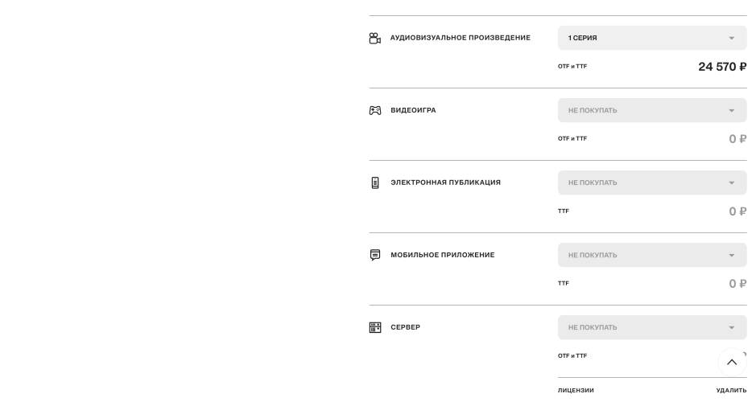This screenshot has width=756, height=402.
Task: Click the 24 570 ₽ price value
Action: pos(722,67)
